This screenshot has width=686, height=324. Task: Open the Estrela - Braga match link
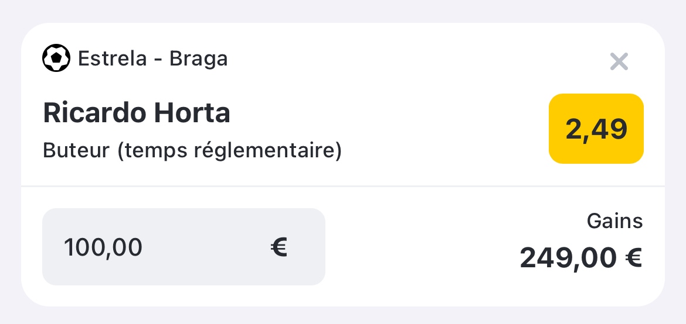152,58
